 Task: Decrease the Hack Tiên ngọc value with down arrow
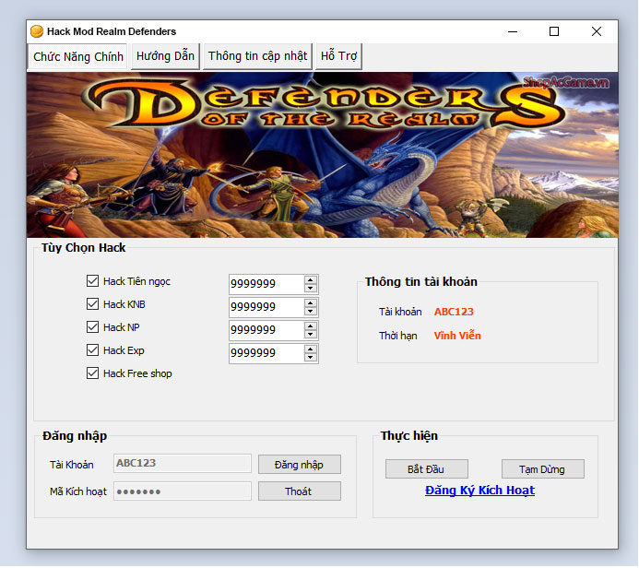311,288
